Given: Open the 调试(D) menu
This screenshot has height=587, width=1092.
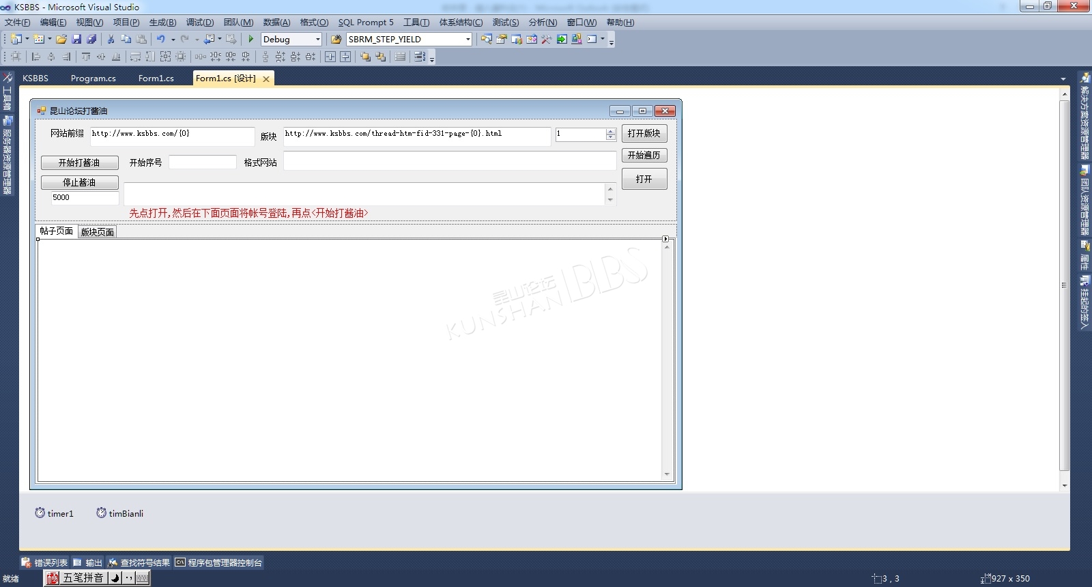Looking at the screenshot, I should (200, 23).
